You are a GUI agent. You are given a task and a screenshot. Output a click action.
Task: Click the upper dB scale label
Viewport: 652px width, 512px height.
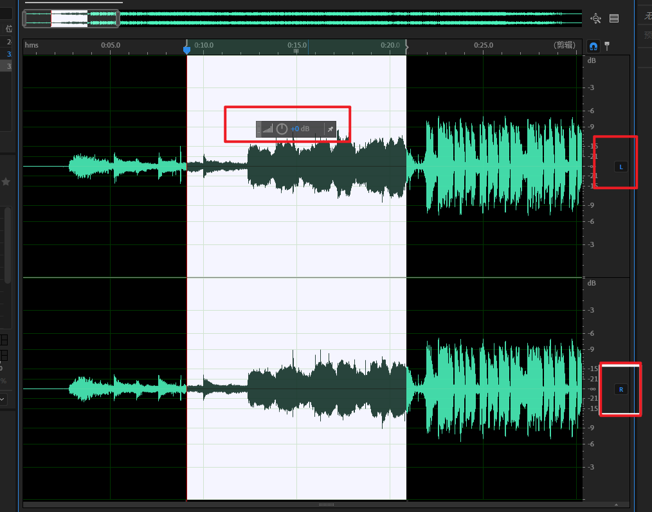click(x=592, y=60)
